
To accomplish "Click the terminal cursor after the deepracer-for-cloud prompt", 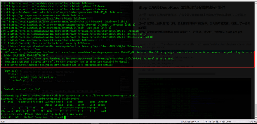I will 65,117.
